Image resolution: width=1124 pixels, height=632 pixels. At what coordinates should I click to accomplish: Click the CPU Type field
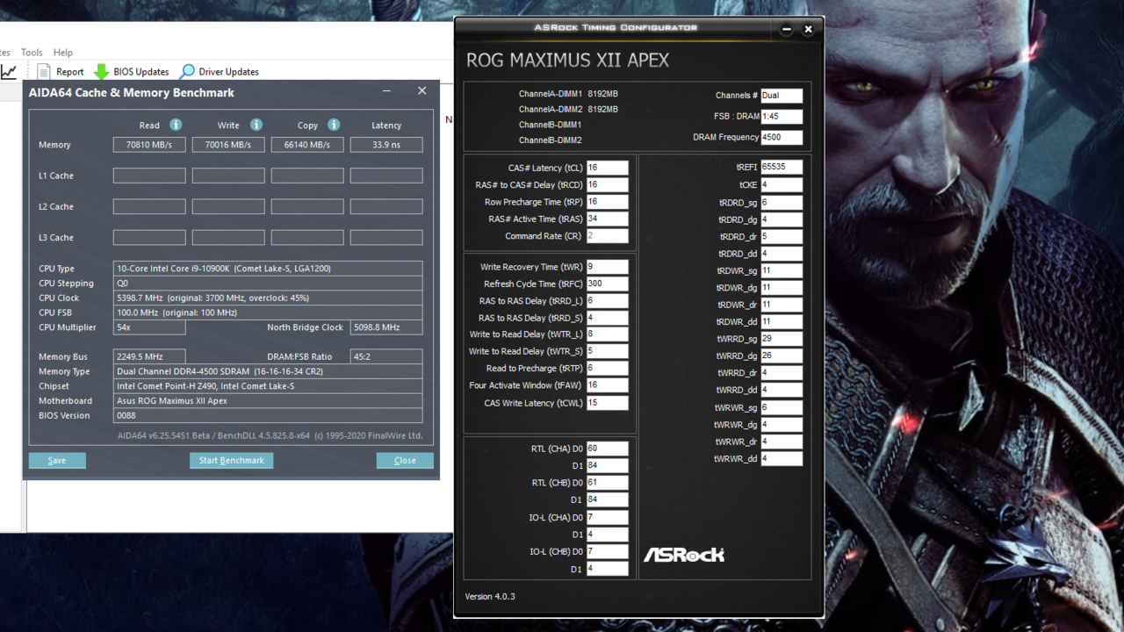tap(268, 269)
